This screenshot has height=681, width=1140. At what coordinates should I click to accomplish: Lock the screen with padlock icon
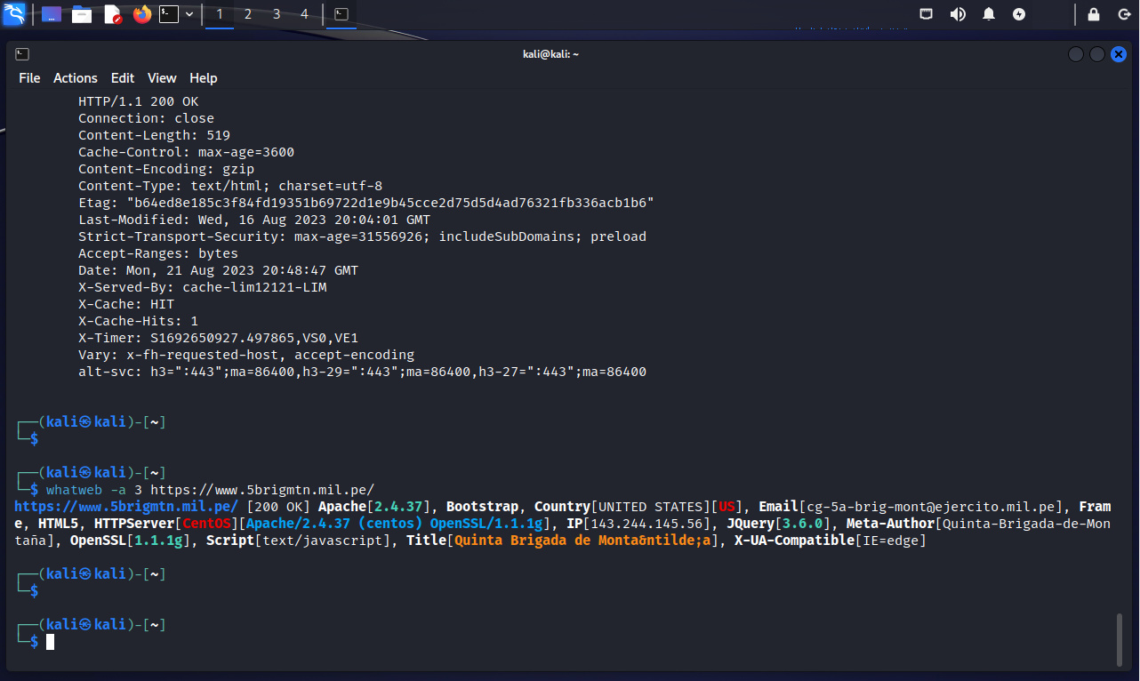point(1094,14)
